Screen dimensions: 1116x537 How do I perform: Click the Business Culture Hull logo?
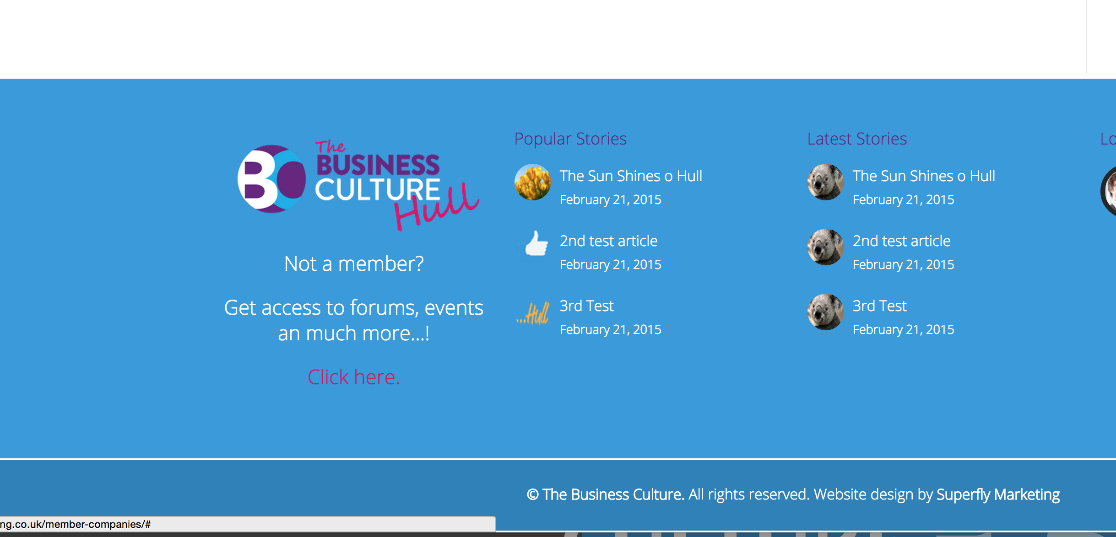point(357,183)
